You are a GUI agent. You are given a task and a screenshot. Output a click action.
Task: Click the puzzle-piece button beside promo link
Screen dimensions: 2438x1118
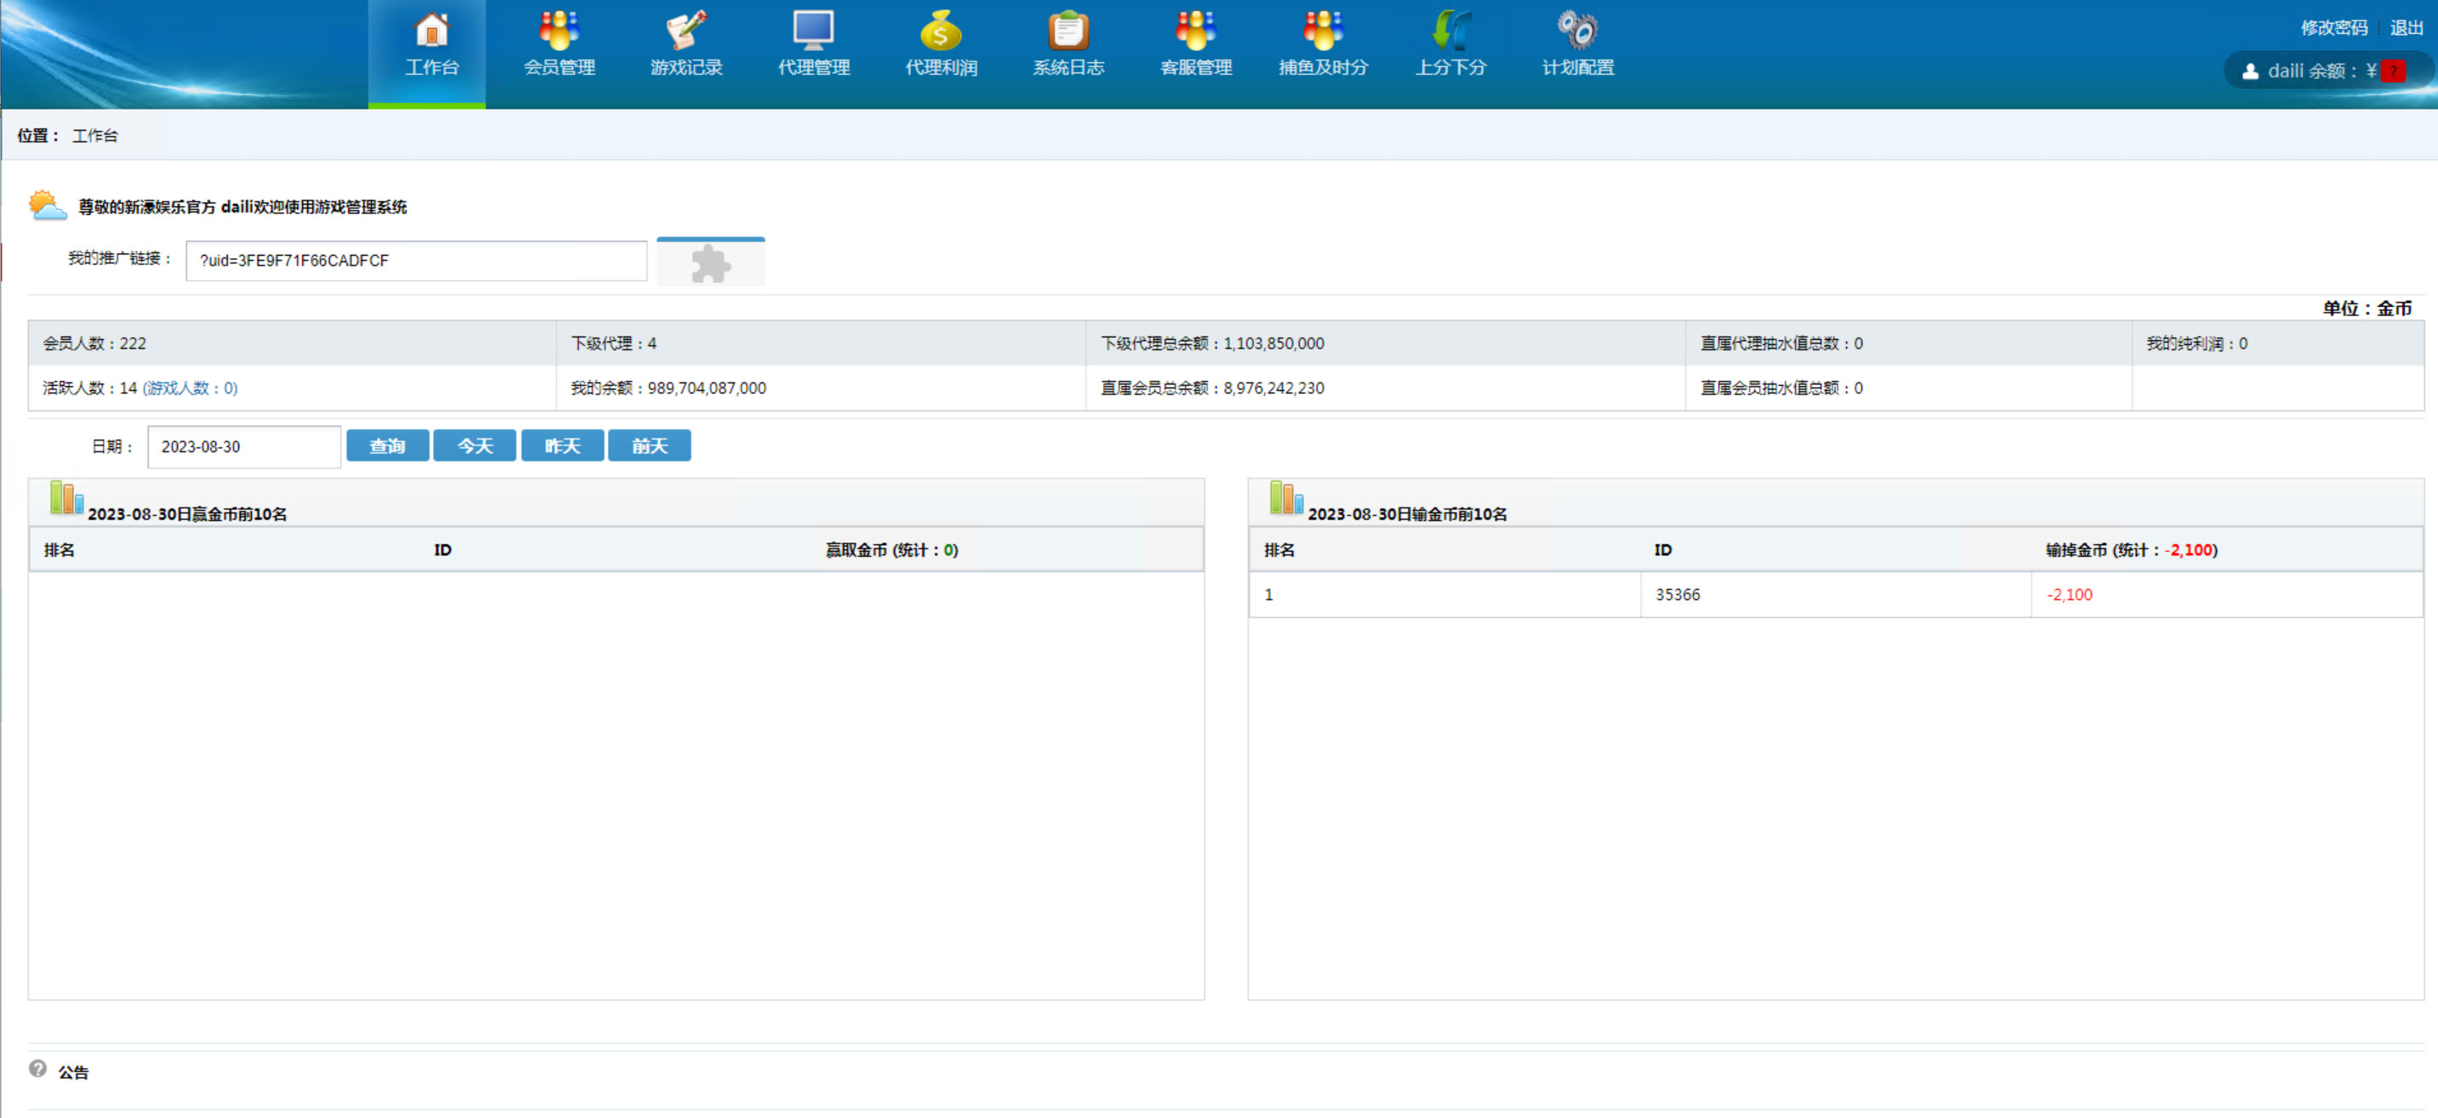tap(709, 264)
